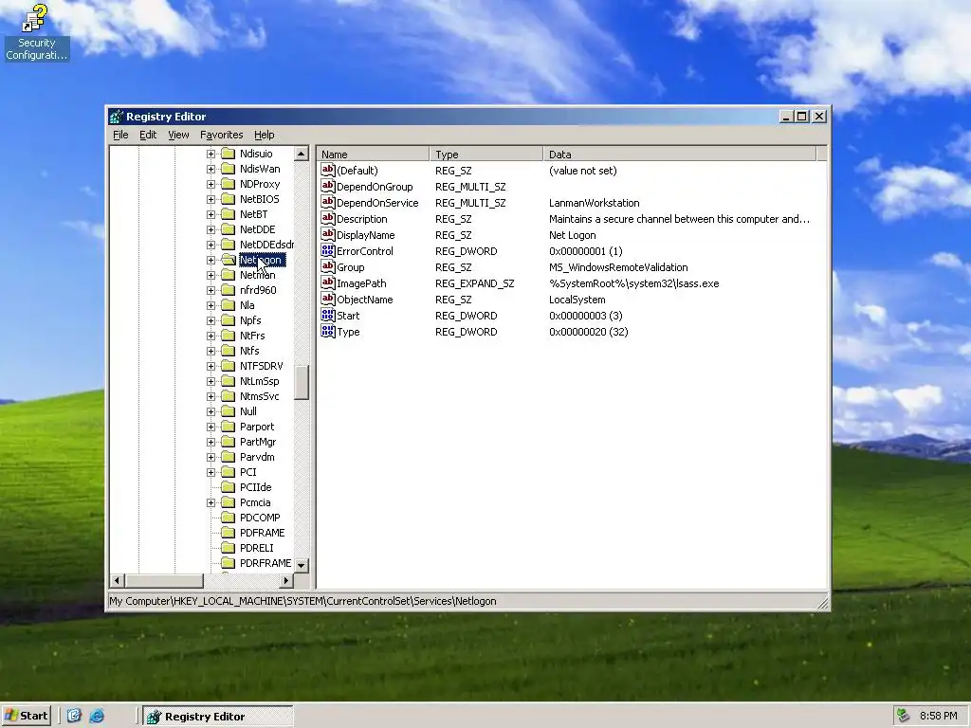Image resolution: width=971 pixels, height=728 pixels.
Task: Click the PDFRAME folder icon
Action: click(229, 533)
